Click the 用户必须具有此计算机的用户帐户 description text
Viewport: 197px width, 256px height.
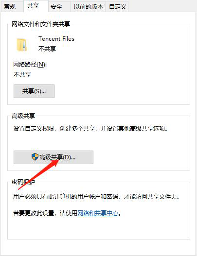click(96, 197)
